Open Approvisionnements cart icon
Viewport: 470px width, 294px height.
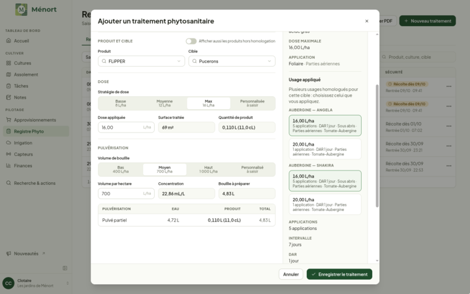tap(8, 120)
